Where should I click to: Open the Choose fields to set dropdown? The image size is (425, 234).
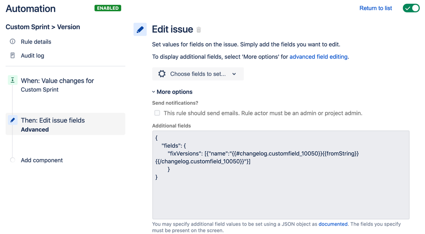[198, 74]
